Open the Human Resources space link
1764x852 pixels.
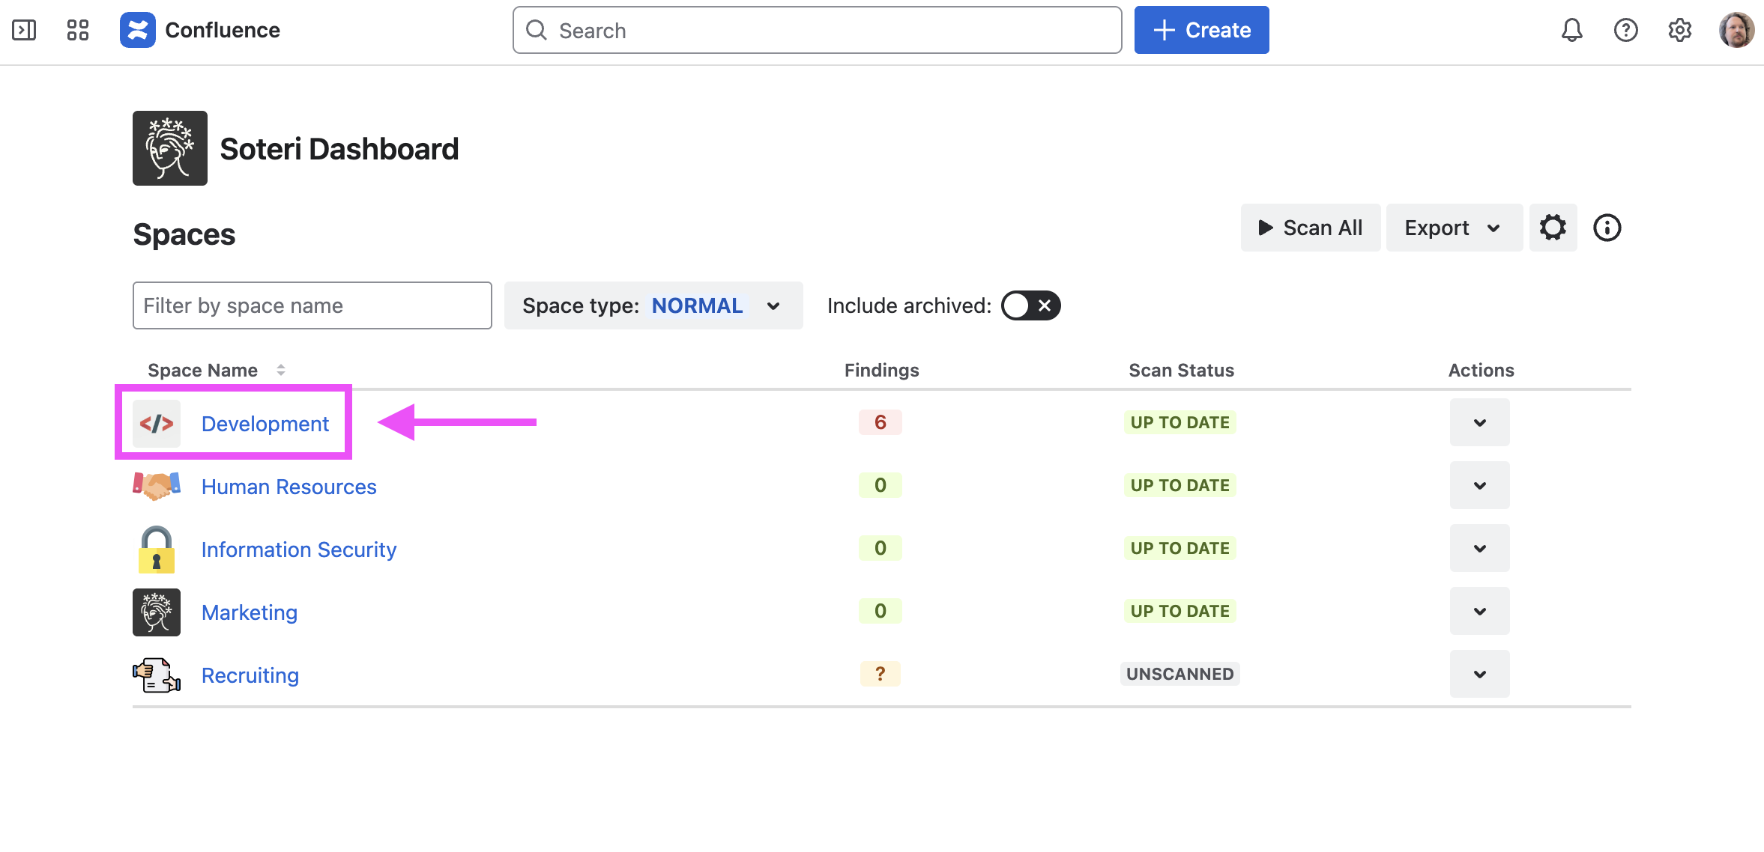[289, 487]
